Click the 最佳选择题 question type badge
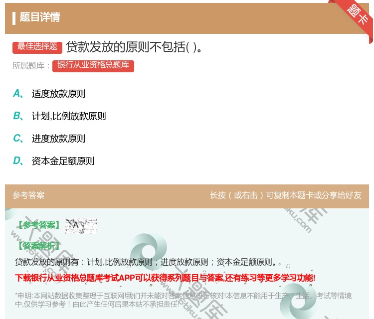The width and height of the screenshot is (374, 319). (37, 47)
